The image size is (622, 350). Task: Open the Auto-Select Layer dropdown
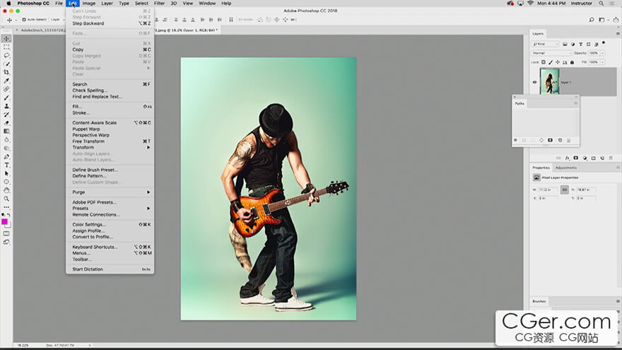pos(57,20)
